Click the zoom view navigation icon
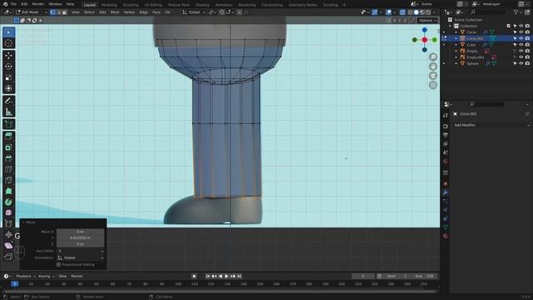Viewport: 533px width, 300px height. pos(433,57)
